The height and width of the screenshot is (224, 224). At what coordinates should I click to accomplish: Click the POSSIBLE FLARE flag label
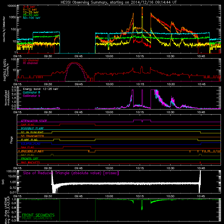[x=32, y=129]
